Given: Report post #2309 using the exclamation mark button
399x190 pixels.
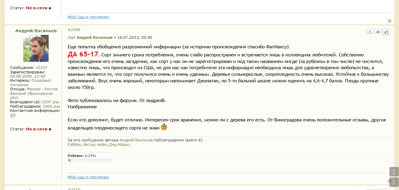Looking at the screenshot, I should coord(370,32).
